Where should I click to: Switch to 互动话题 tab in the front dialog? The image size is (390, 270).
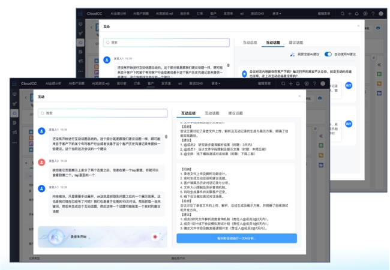(x=212, y=113)
